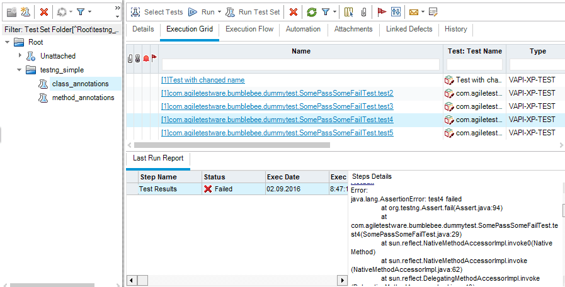Click Select Tests in the toolbar
565x287 pixels.
coord(158,12)
